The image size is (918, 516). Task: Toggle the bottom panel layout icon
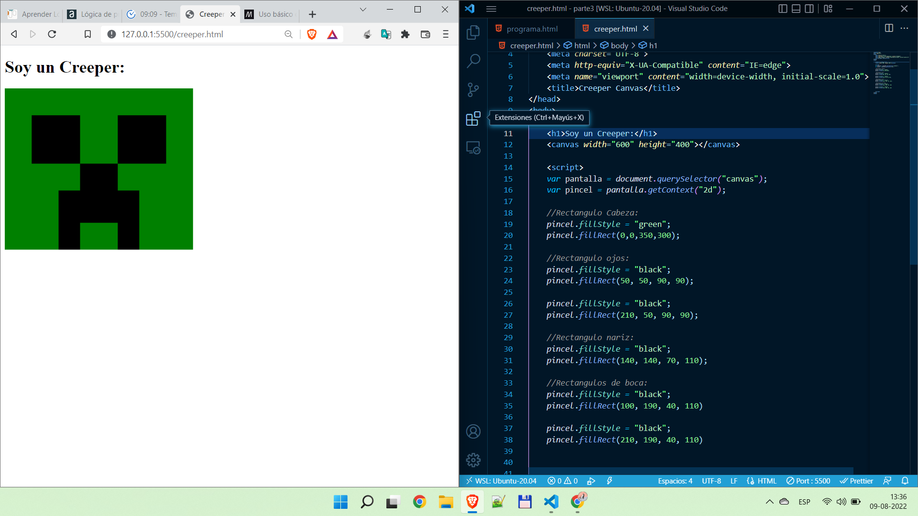[796, 9]
